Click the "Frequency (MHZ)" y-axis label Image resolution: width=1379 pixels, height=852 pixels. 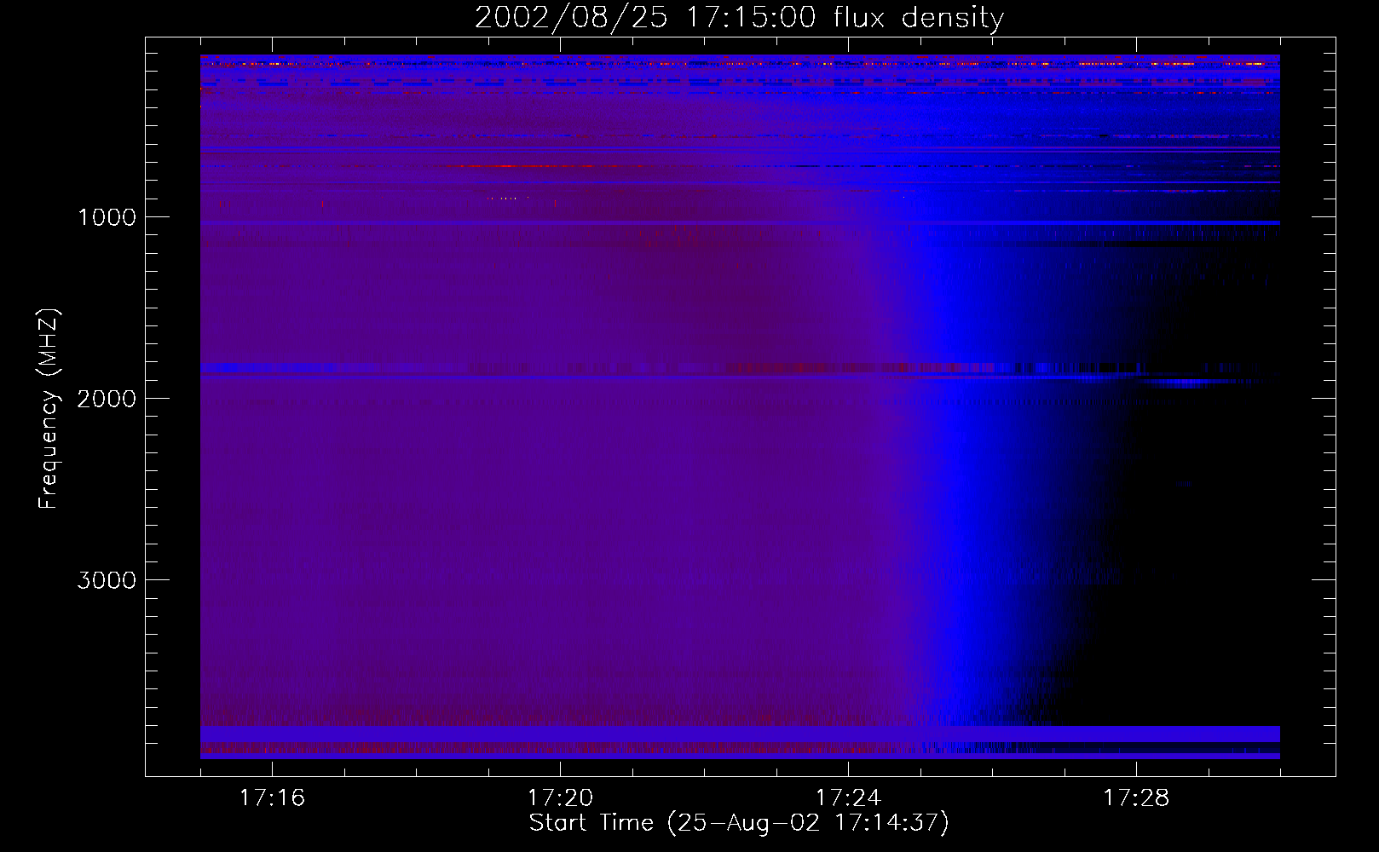coord(49,409)
